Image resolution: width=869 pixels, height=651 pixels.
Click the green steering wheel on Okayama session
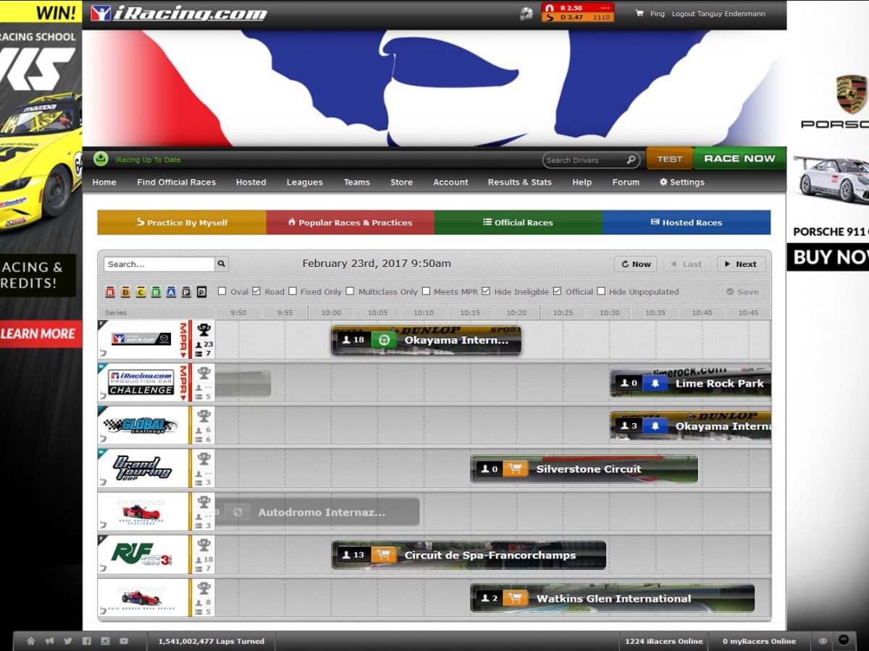[384, 340]
